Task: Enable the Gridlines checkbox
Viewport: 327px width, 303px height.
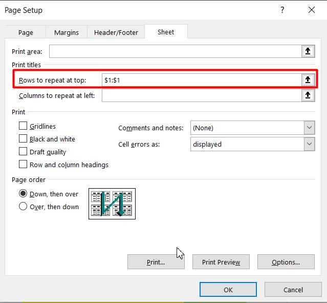Action: pyautogui.click(x=23, y=126)
